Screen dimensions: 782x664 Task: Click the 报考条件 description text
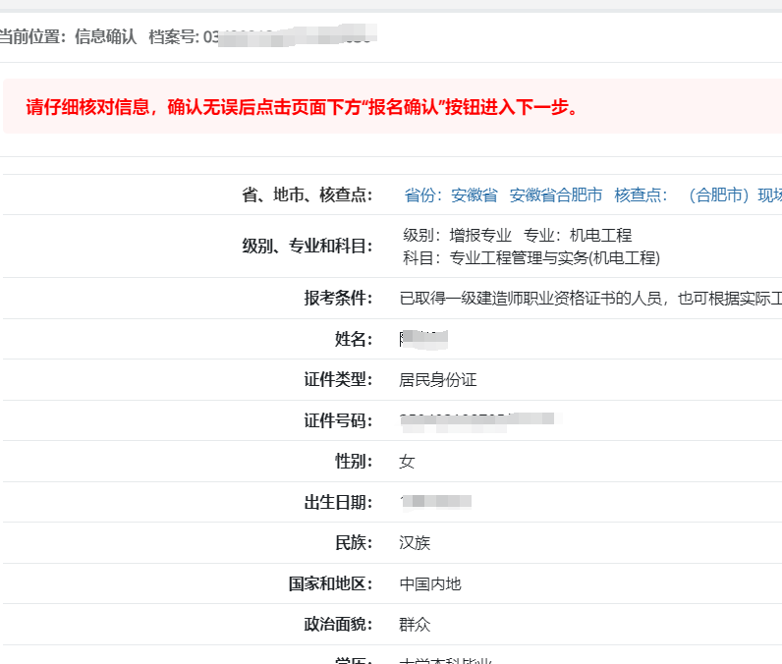coord(589,299)
